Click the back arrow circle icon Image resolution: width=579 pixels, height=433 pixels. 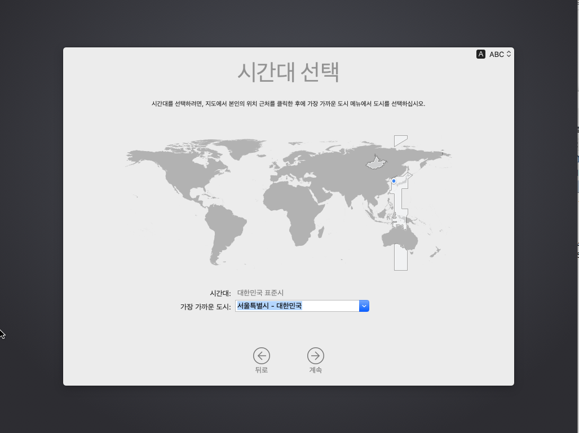(x=261, y=355)
